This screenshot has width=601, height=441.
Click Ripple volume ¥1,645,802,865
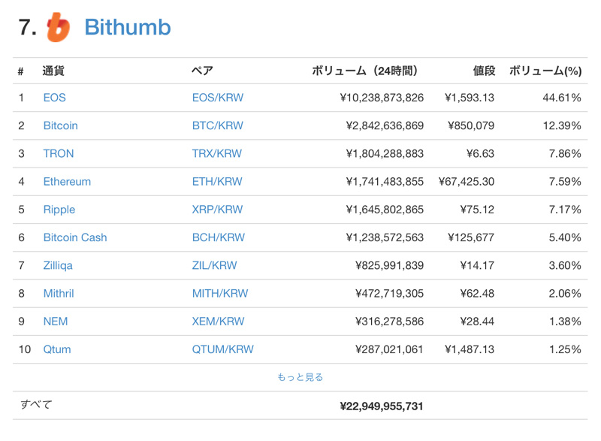(x=385, y=210)
